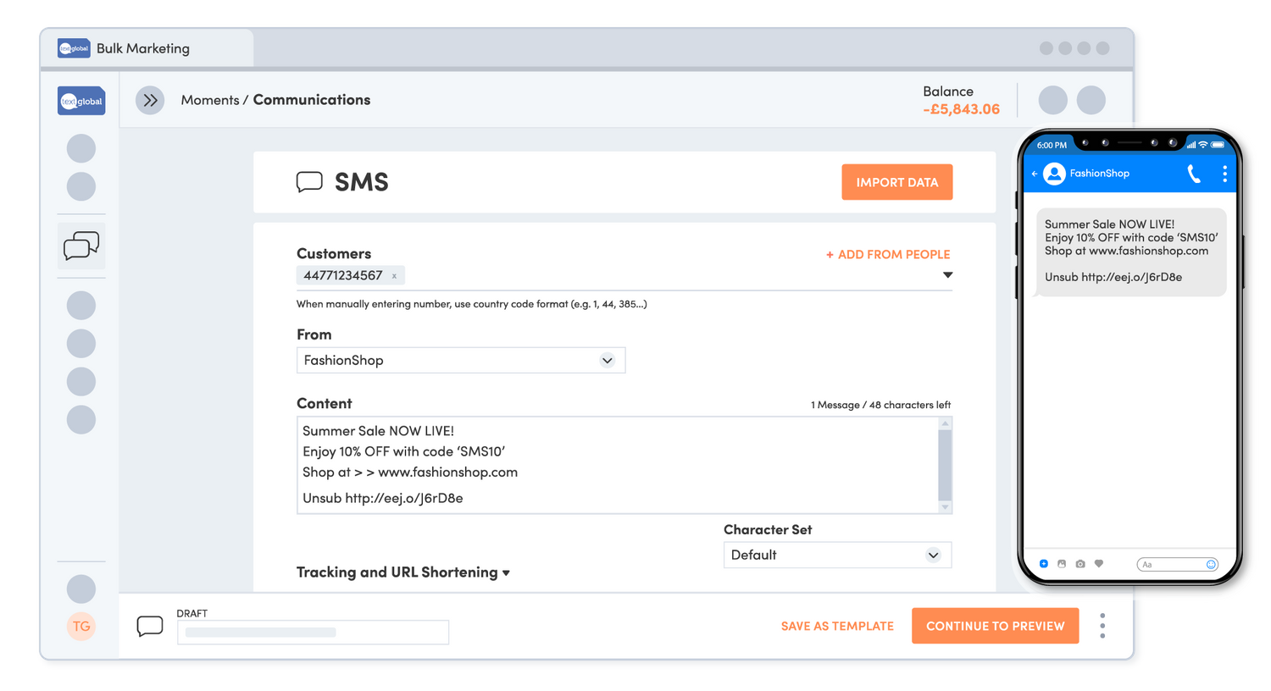Click the vertical dots beside Continue to Preview

(1102, 626)
